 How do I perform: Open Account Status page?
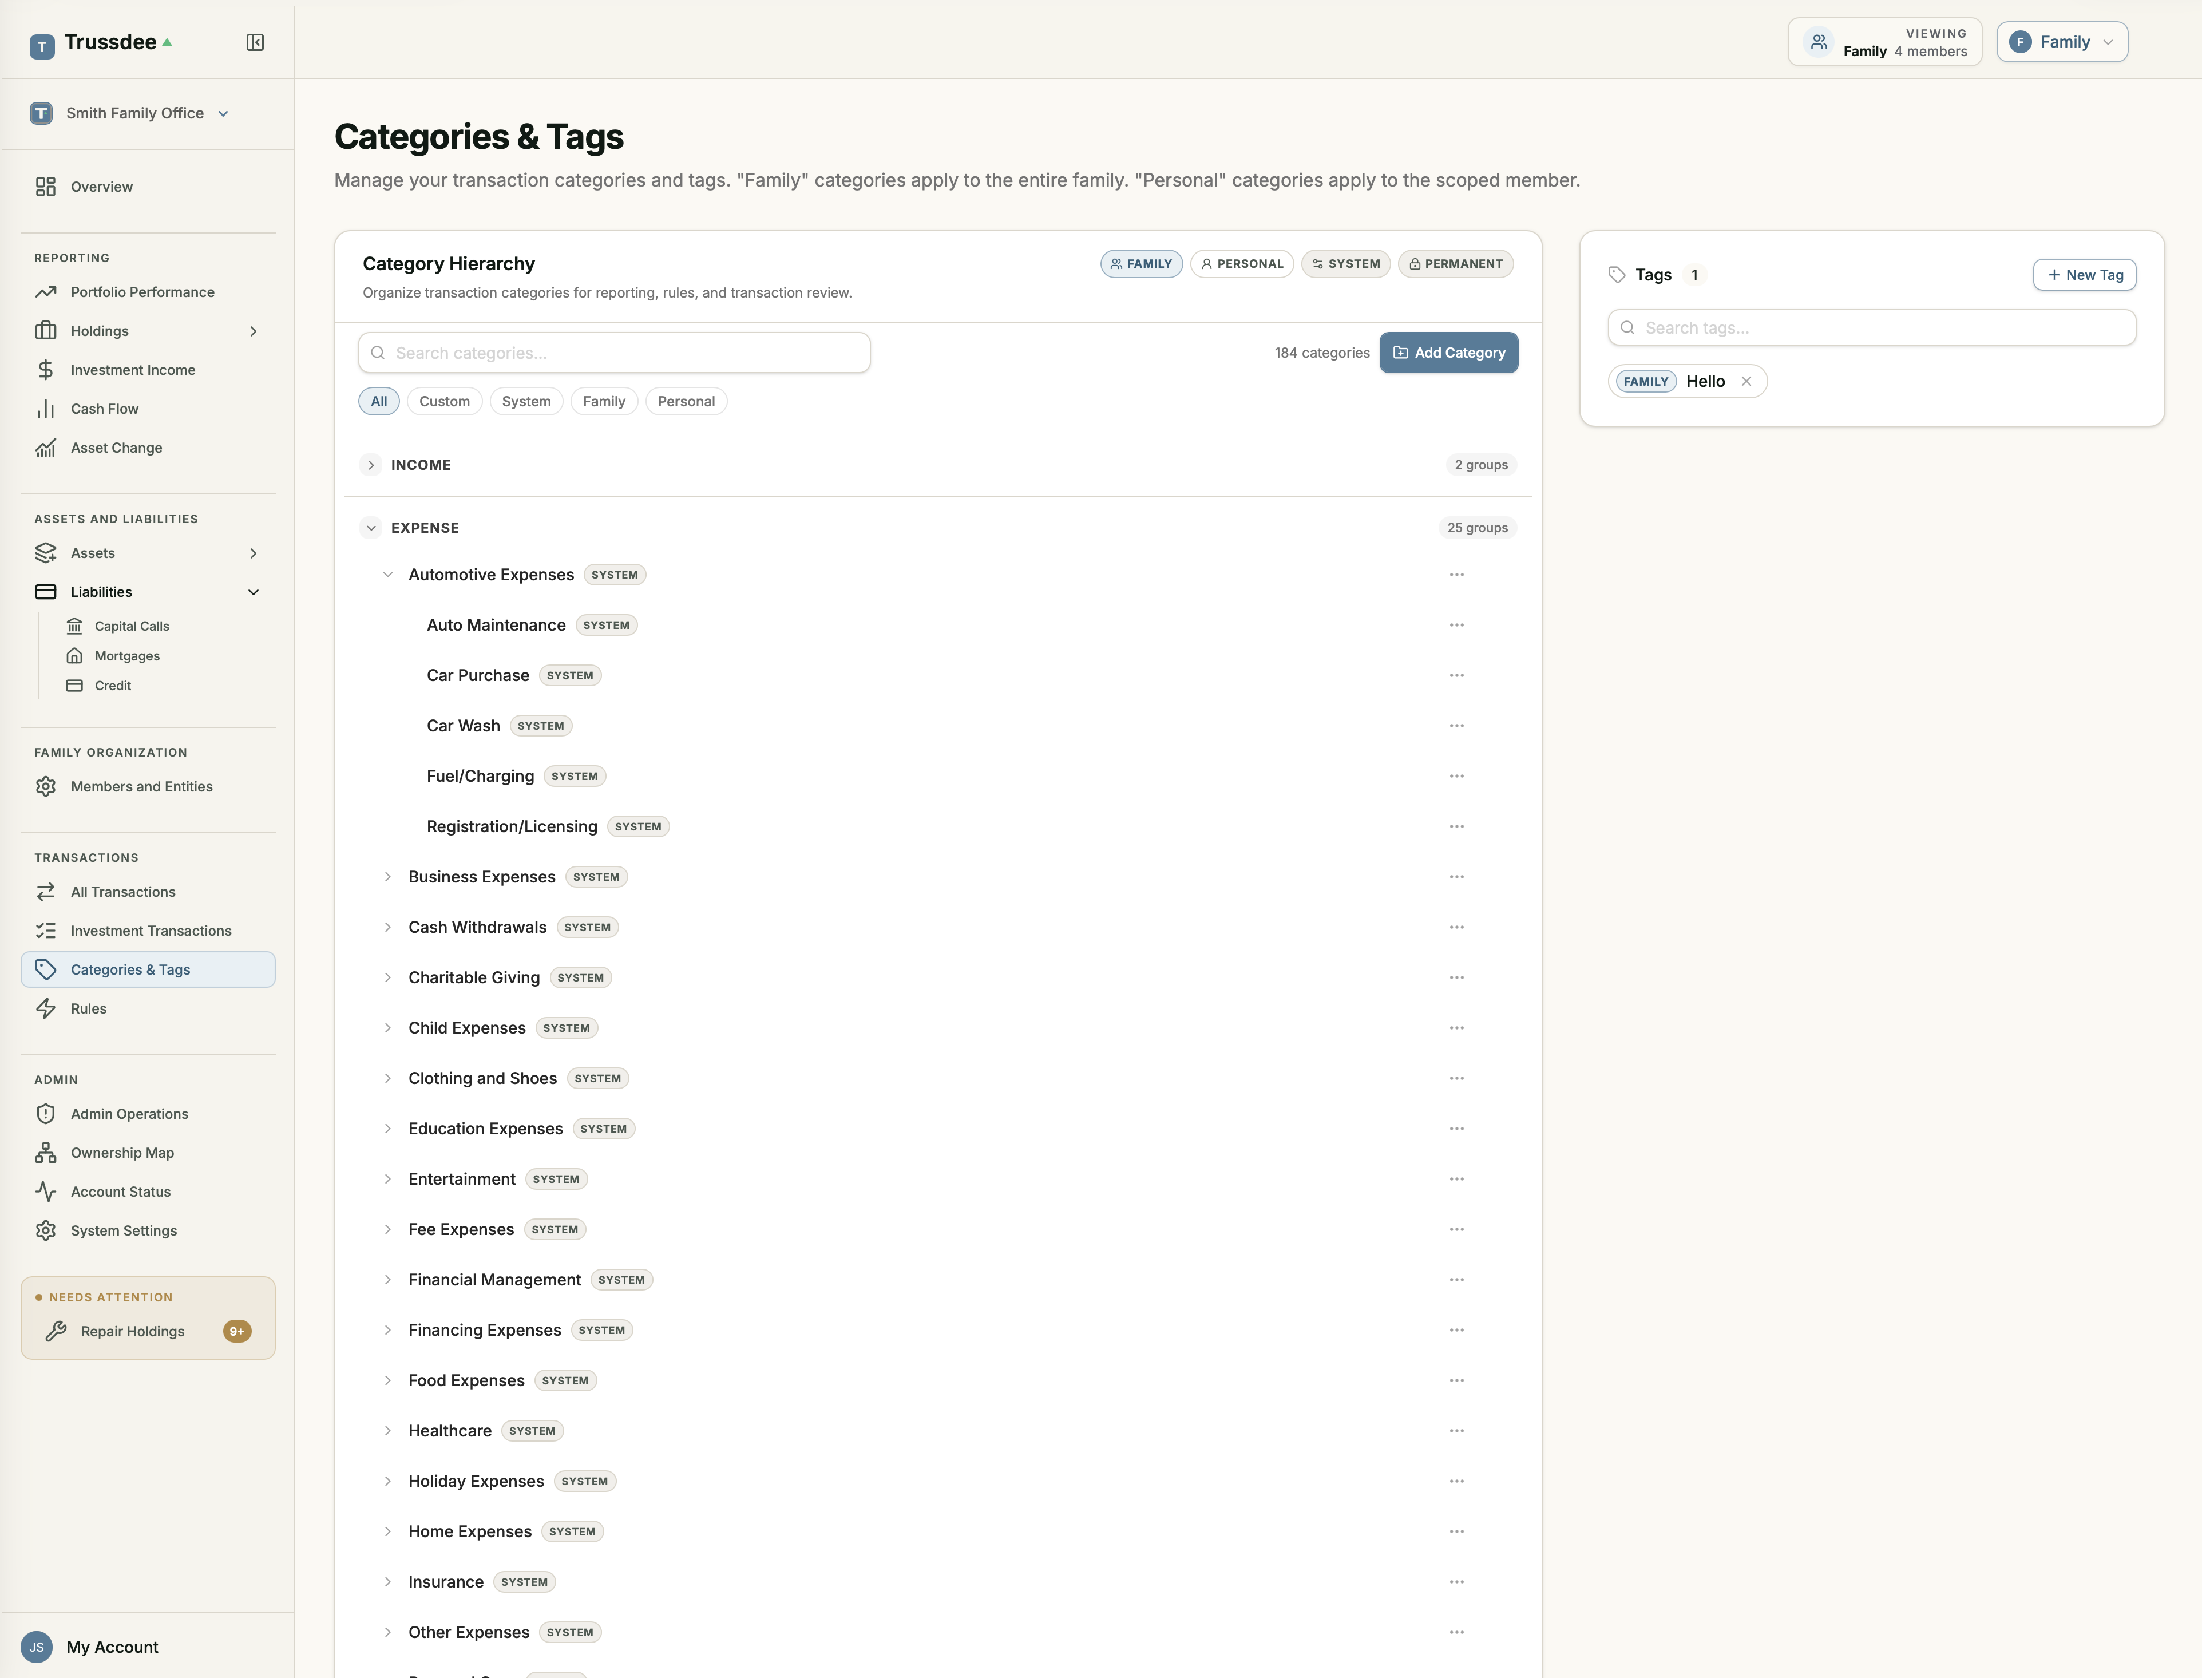coord(148,1192)
